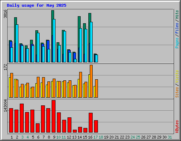Click day 7 on the x-axis

click(43, 137)
